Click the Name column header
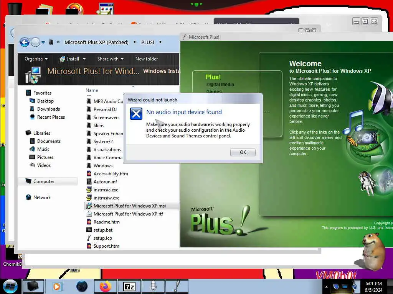Image resolution: width=393 pixels, height=294 pixels. point(92,90)
